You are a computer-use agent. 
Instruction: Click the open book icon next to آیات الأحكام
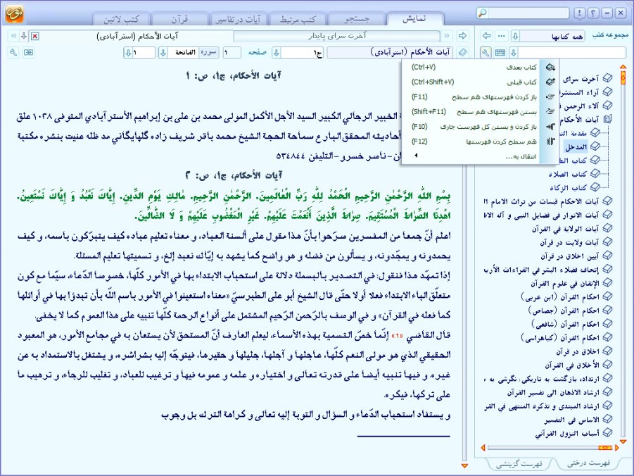tap(607, 119)
